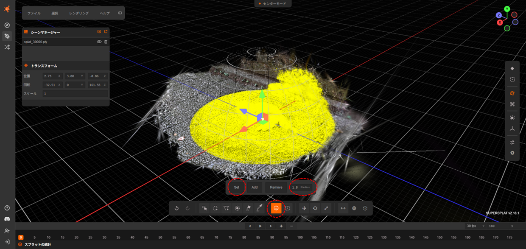The width and height of the screenshot is (526, 249).
Task: Open Discord link in left sidebar
Action: click(x=7, y=219)
